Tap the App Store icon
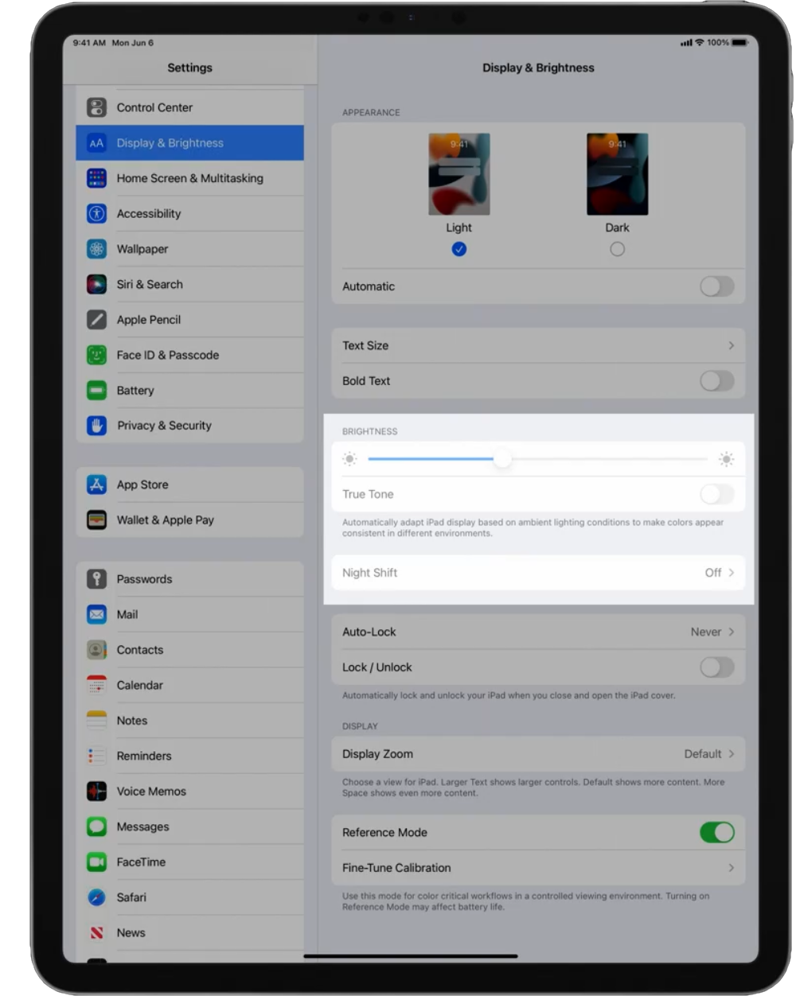The width and height of the screenshot is (796, 996). click(96, 484)
